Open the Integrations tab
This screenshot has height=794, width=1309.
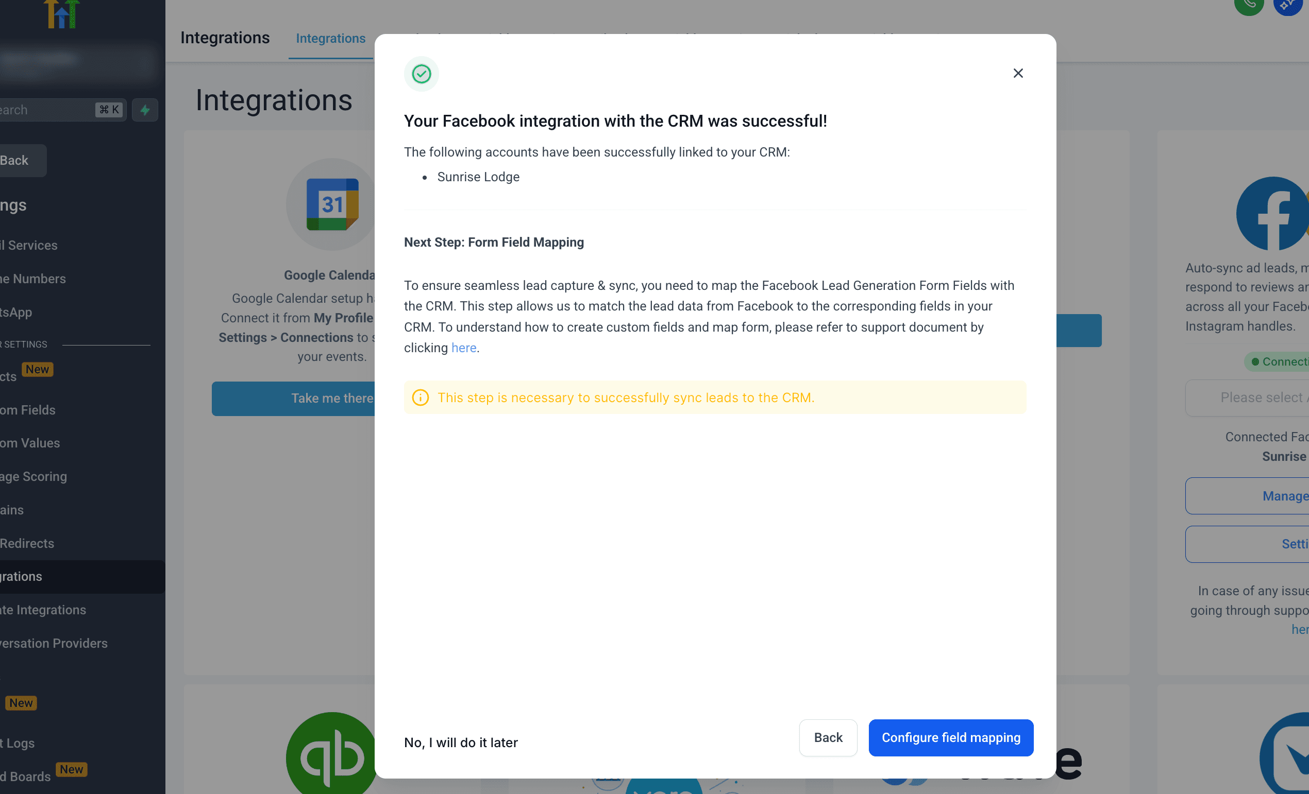pyautogui.click(x=330, y=38)
